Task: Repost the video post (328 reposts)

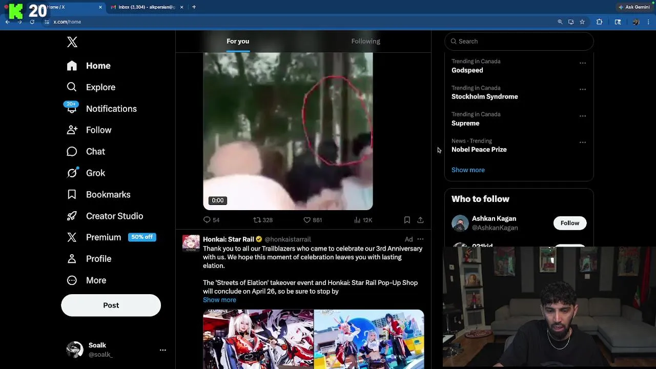Action: [x=263, y=220]
